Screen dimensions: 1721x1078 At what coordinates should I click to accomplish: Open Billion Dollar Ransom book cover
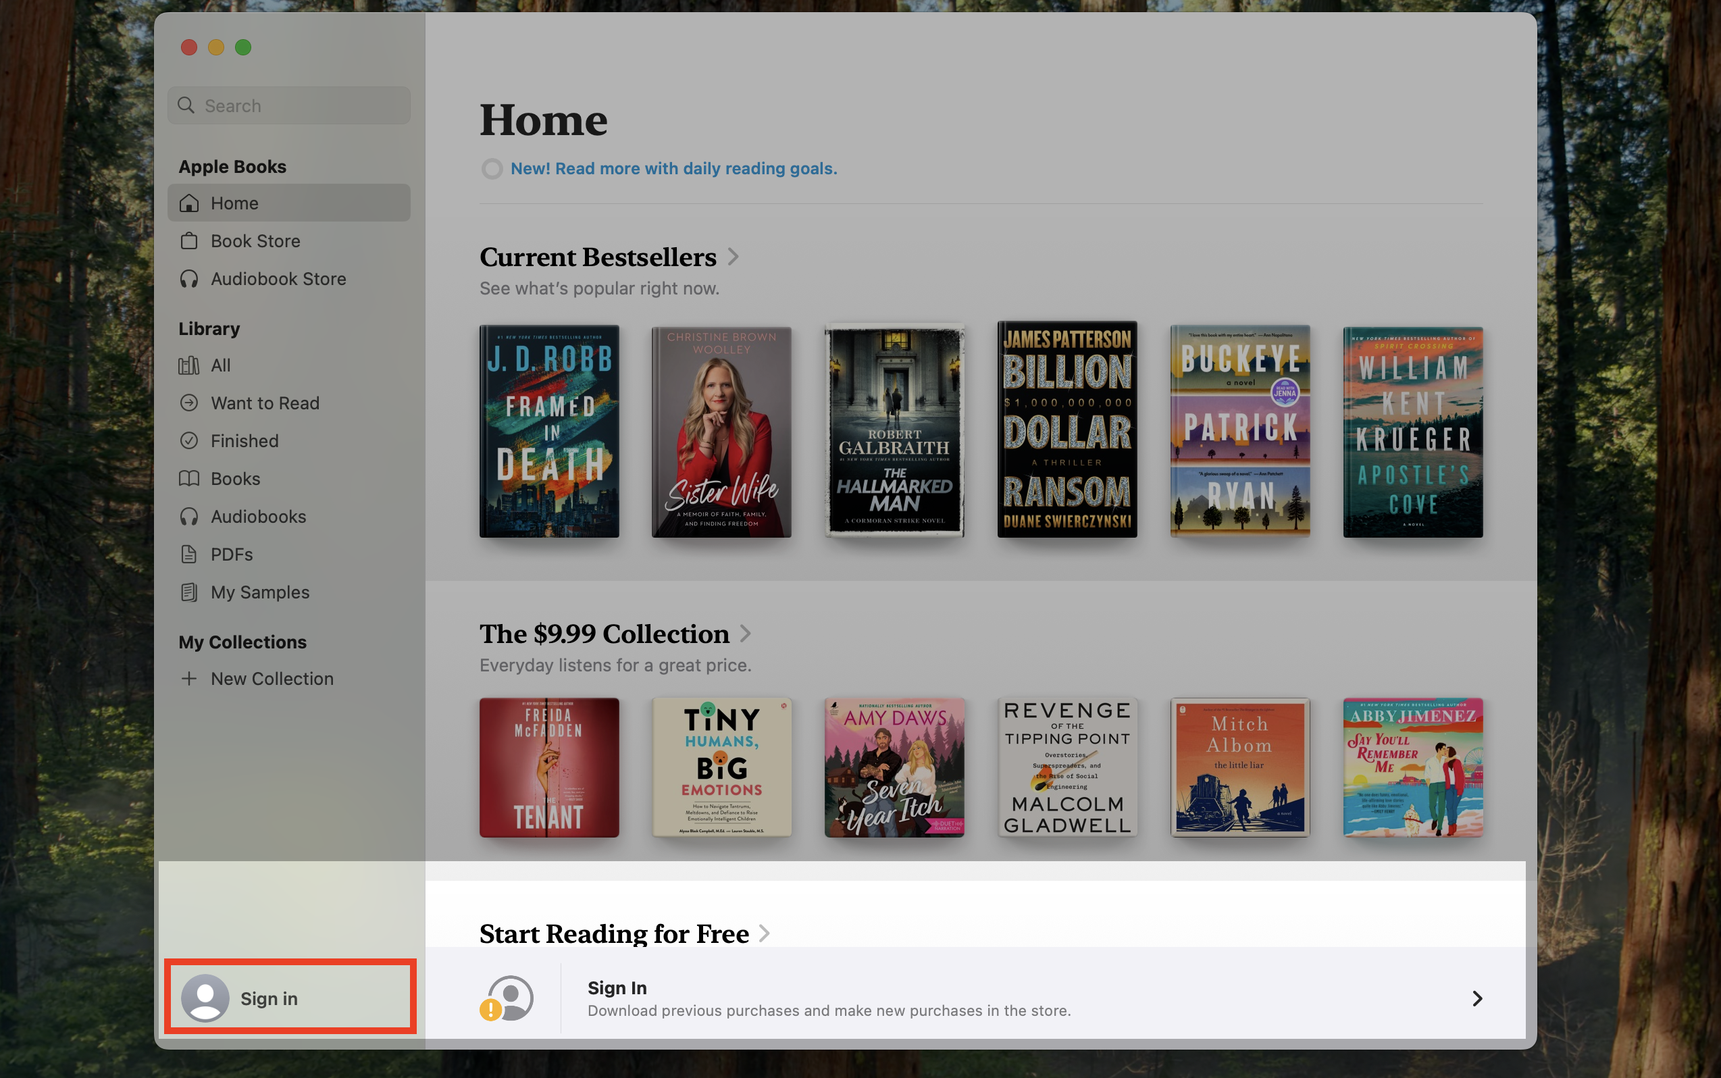[1067, 429]
